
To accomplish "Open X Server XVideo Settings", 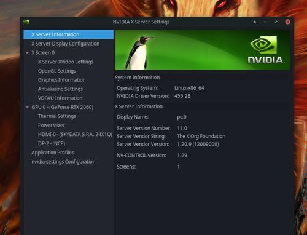I will 66,62.
